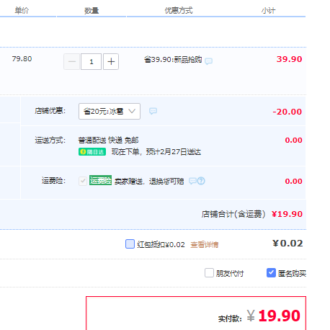Enable the 红包抵扣¥0.02 checkbox
330x330 pixels.
[x=130, y=244]
